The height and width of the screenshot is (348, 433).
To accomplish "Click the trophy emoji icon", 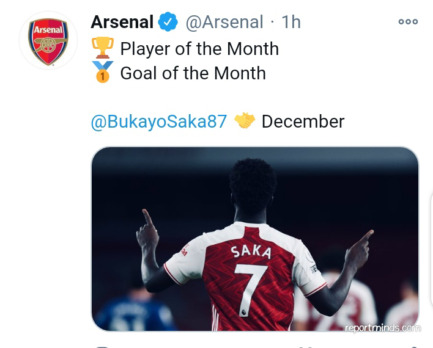I will click(x=102, y=48).
